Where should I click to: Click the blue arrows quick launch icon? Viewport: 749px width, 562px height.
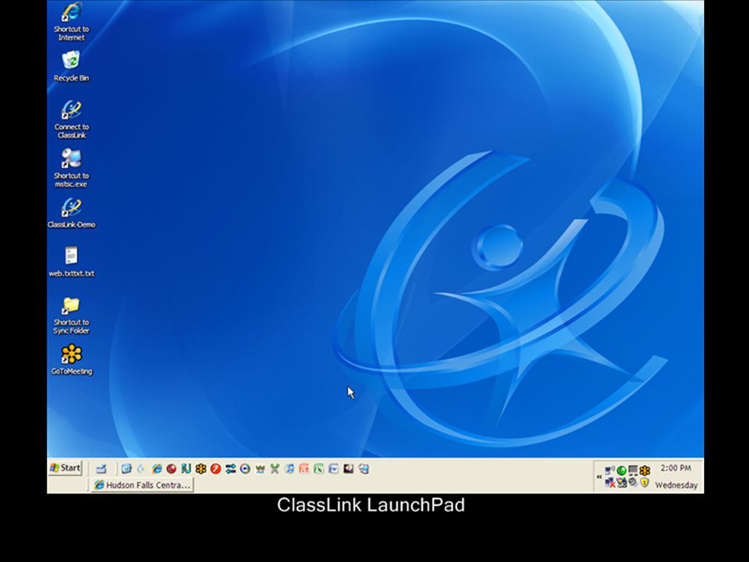[231, 469]
